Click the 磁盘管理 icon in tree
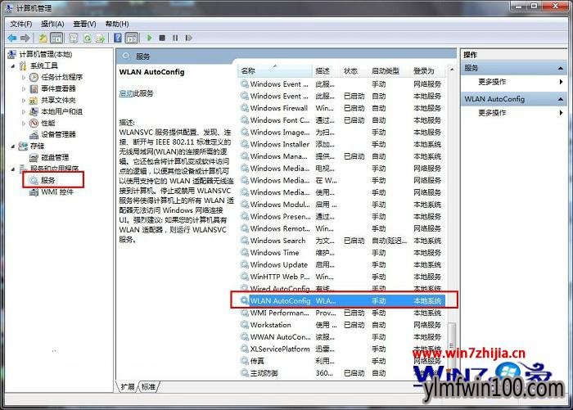Screen dimensions: 573x410 [x=34, y=157]
